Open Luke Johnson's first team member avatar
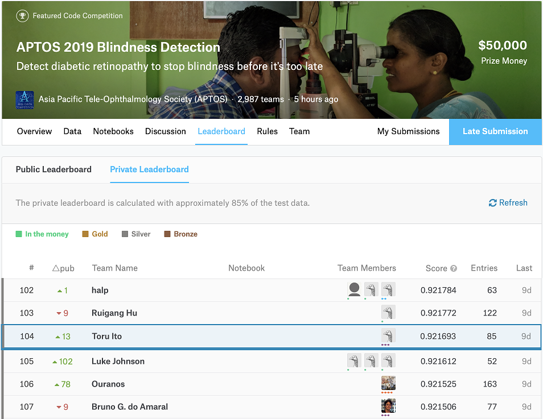The height and width of the screenshot is (419, 543). click(354, 360)
